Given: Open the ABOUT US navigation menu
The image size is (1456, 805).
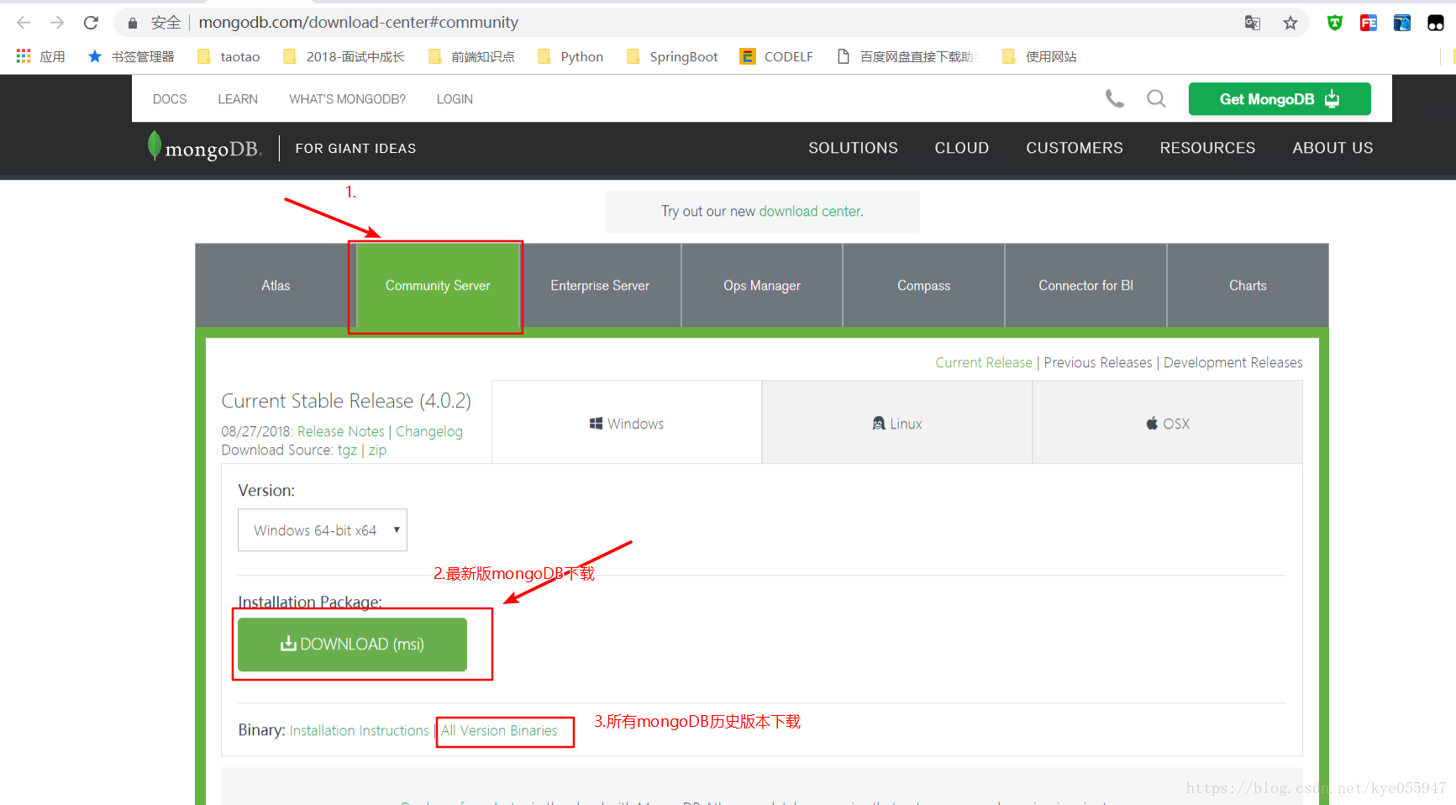Looking at the screenshot, I should tap(1332, 148).
